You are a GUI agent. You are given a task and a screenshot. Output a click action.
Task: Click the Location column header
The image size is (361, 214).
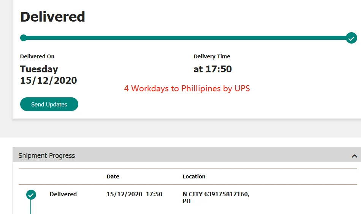point(194,177)
